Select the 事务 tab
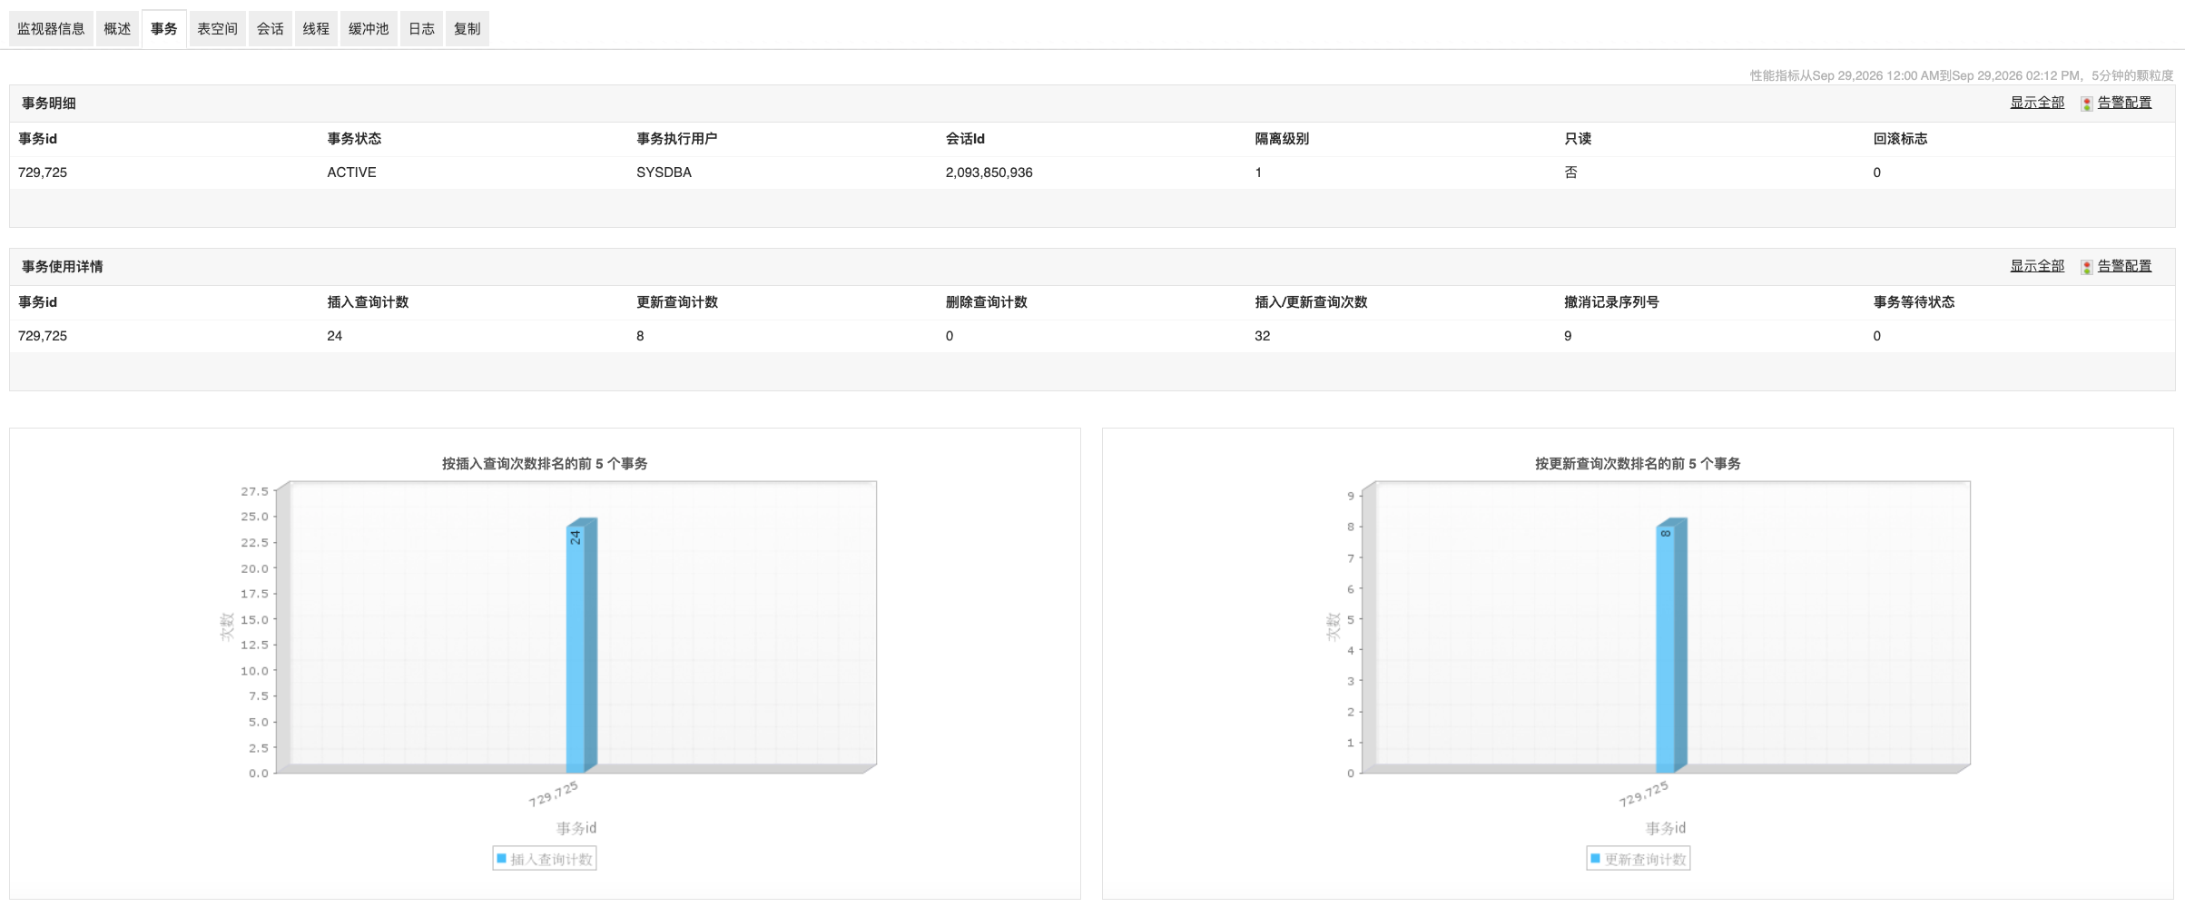This screenshot has height=907, width=2185. pos(164,29)
